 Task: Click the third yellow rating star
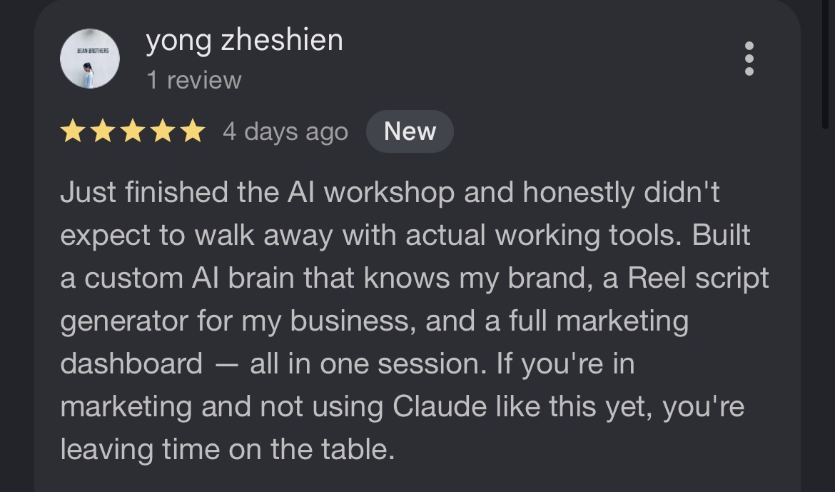point(133,131)
